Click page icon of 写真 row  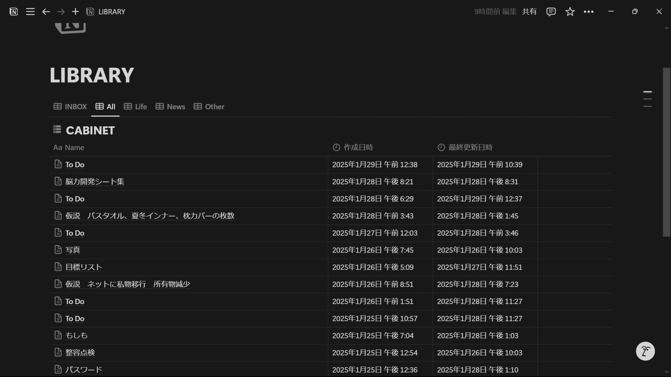click(58, 250)
